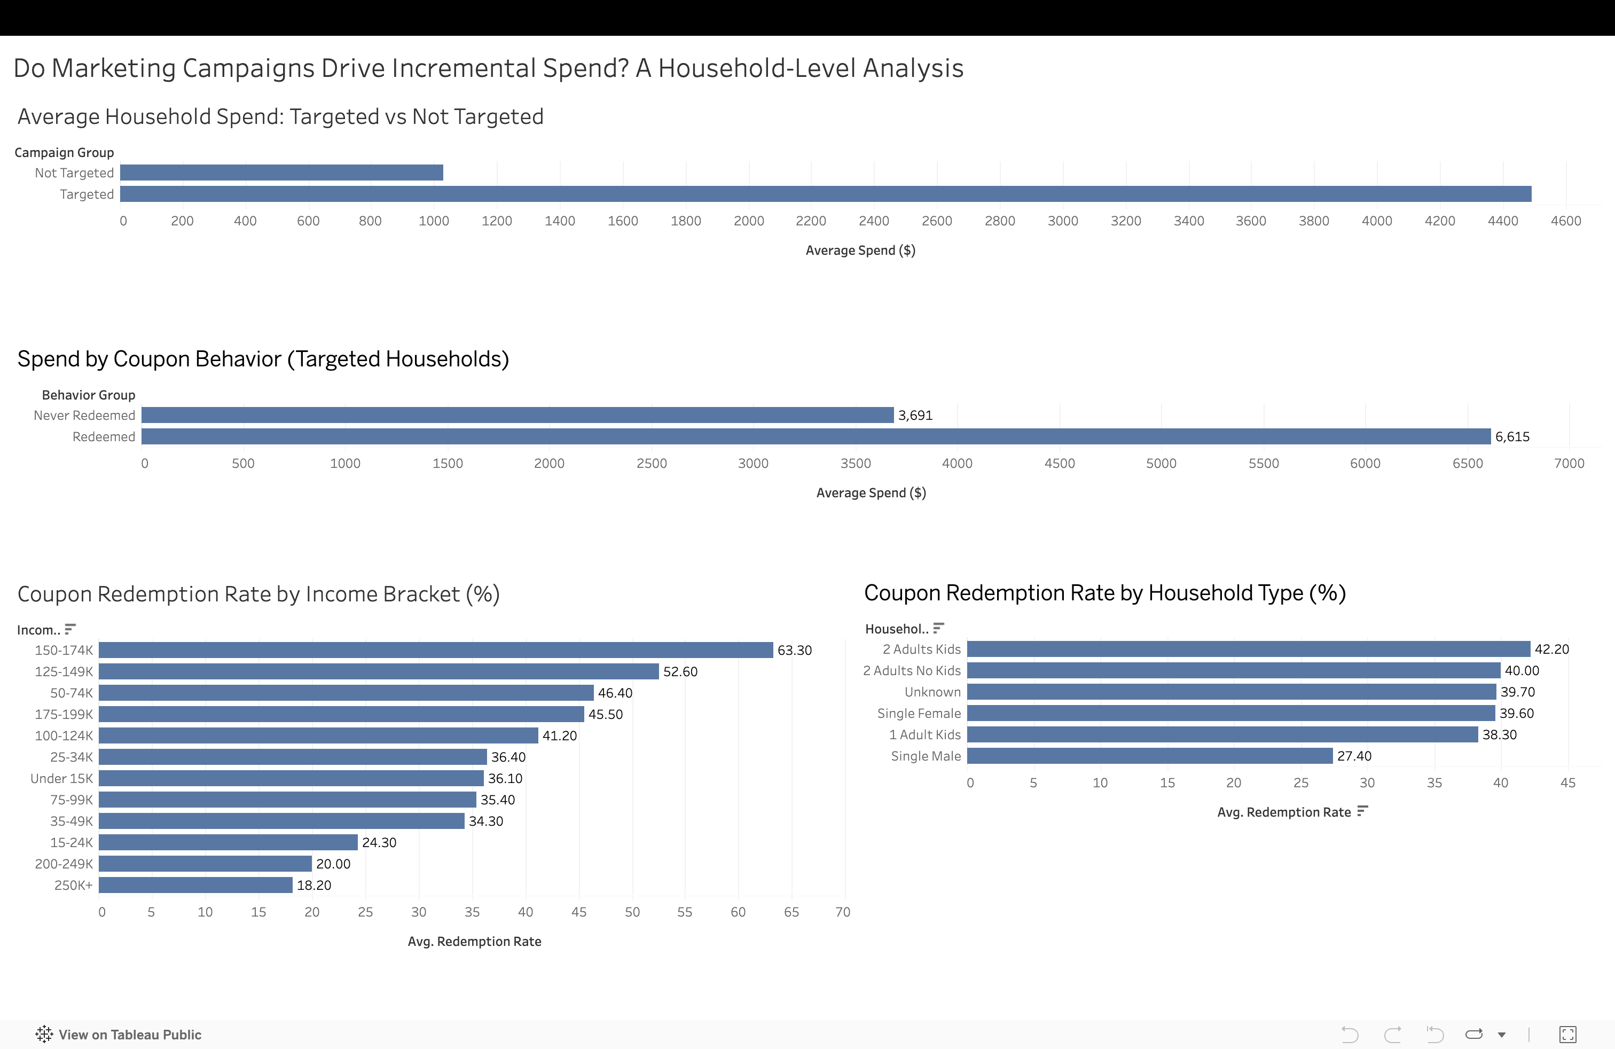Select the 100-124K income bar
This screenshot has height=1049, width=1615.
click(x=318, y=735)
